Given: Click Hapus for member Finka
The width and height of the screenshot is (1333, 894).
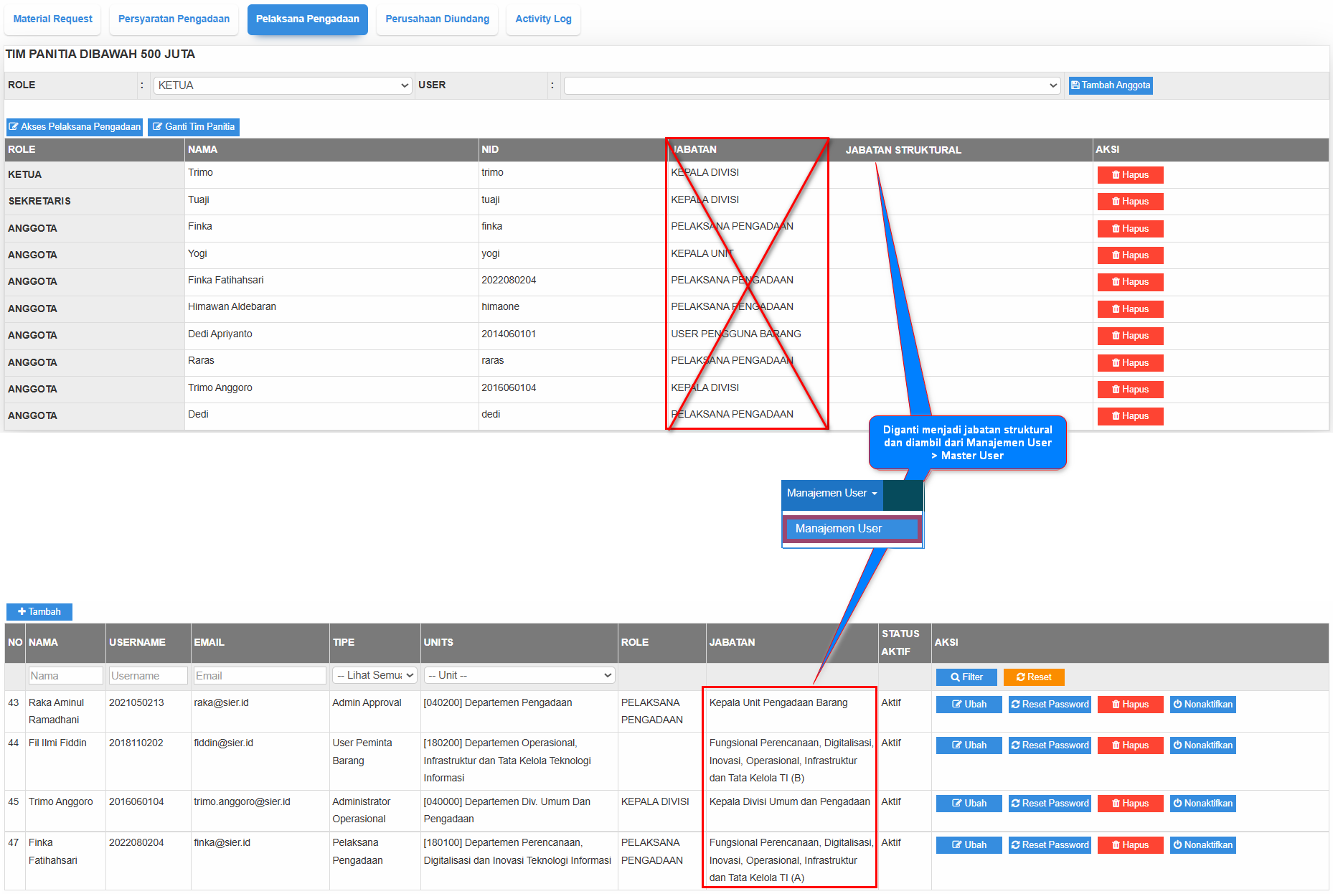Looking at the screenshot, I should pyautogui.click(x=1130, y=229).
